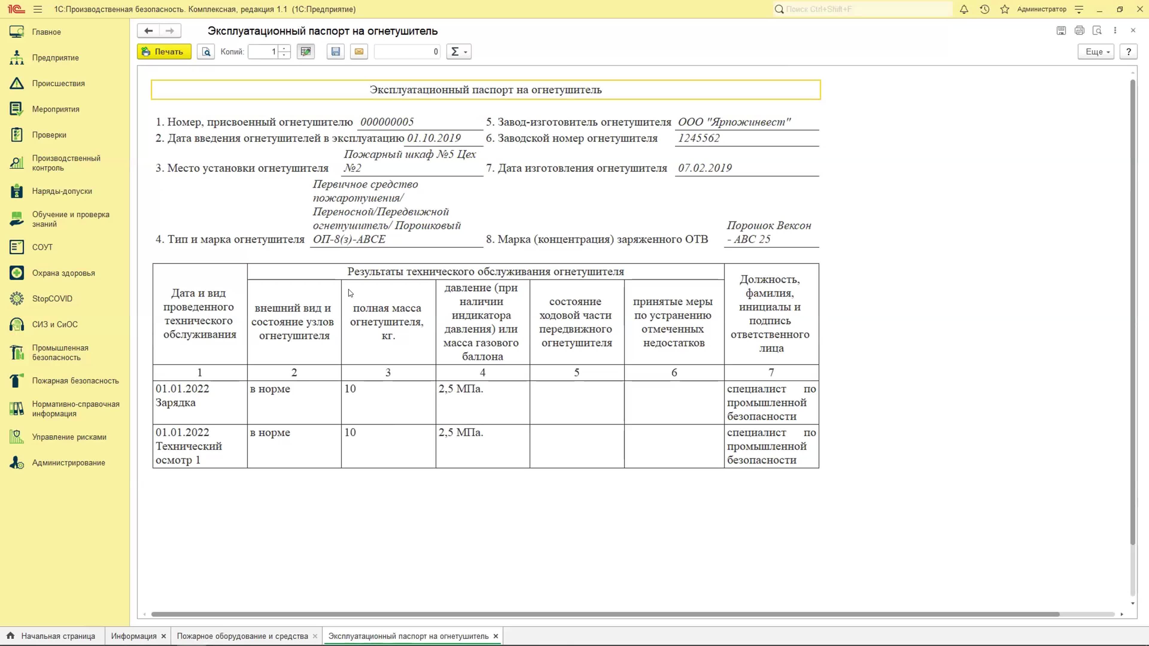Open Нормативно-справочная информация section
The image size is (1149, 646).
point(76,409)
